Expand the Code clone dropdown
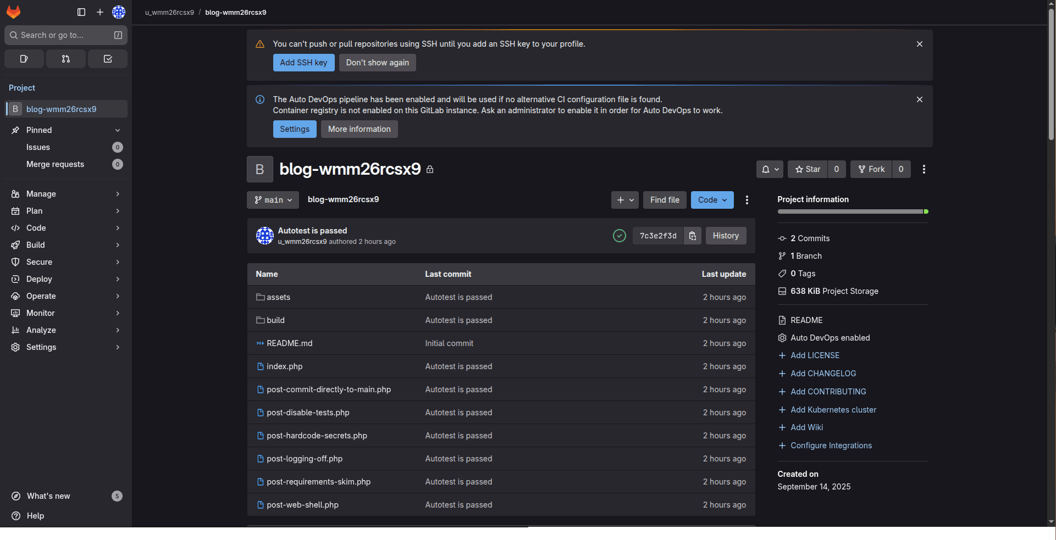Viewport: 1056px width, 540px height. (x=712, y=200)
